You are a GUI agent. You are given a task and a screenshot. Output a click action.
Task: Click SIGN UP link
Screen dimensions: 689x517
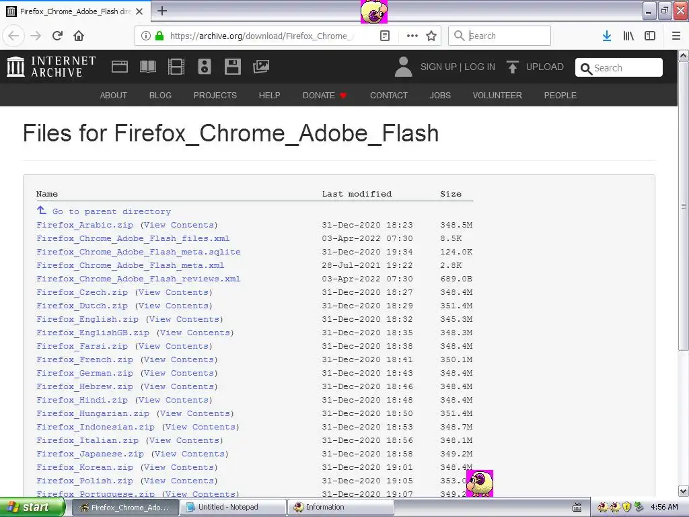coord(439,67)
